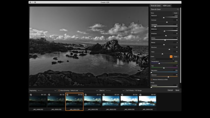Click the Contrast value field

click(x=176, y=20)
